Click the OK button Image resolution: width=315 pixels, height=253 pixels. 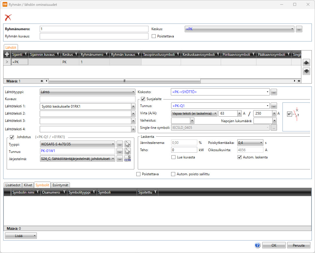pos(274,245)
